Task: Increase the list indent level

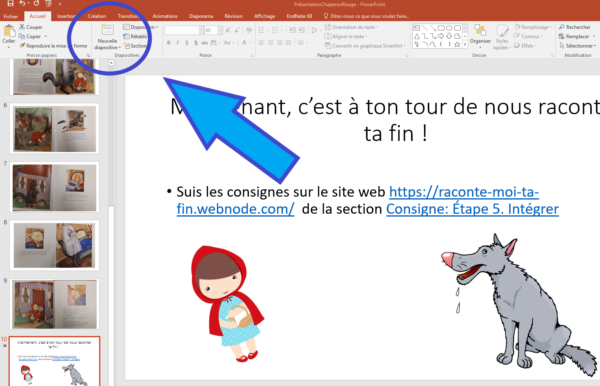Action: (302, 30)
